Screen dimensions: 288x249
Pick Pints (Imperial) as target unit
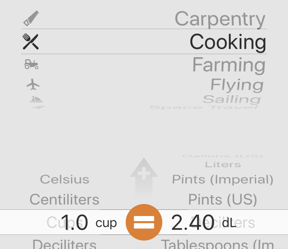pos(223,179)
